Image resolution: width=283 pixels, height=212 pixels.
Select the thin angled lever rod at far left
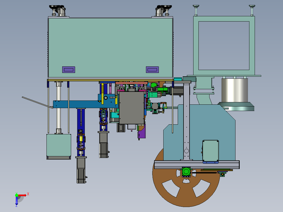(37, 103)
